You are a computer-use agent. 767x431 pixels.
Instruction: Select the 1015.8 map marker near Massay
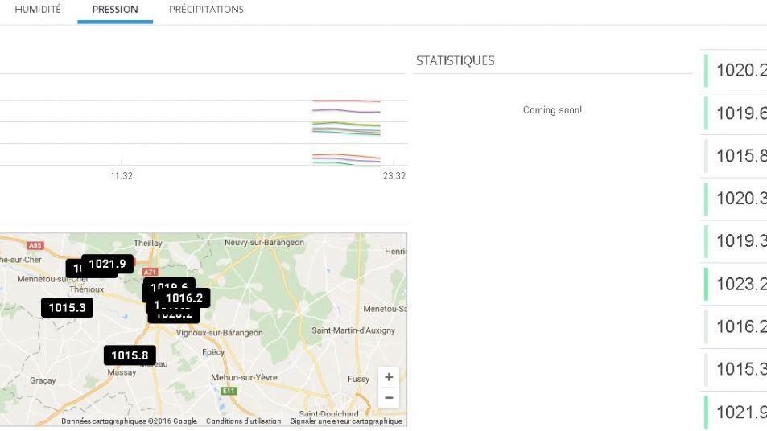[130, 355]
